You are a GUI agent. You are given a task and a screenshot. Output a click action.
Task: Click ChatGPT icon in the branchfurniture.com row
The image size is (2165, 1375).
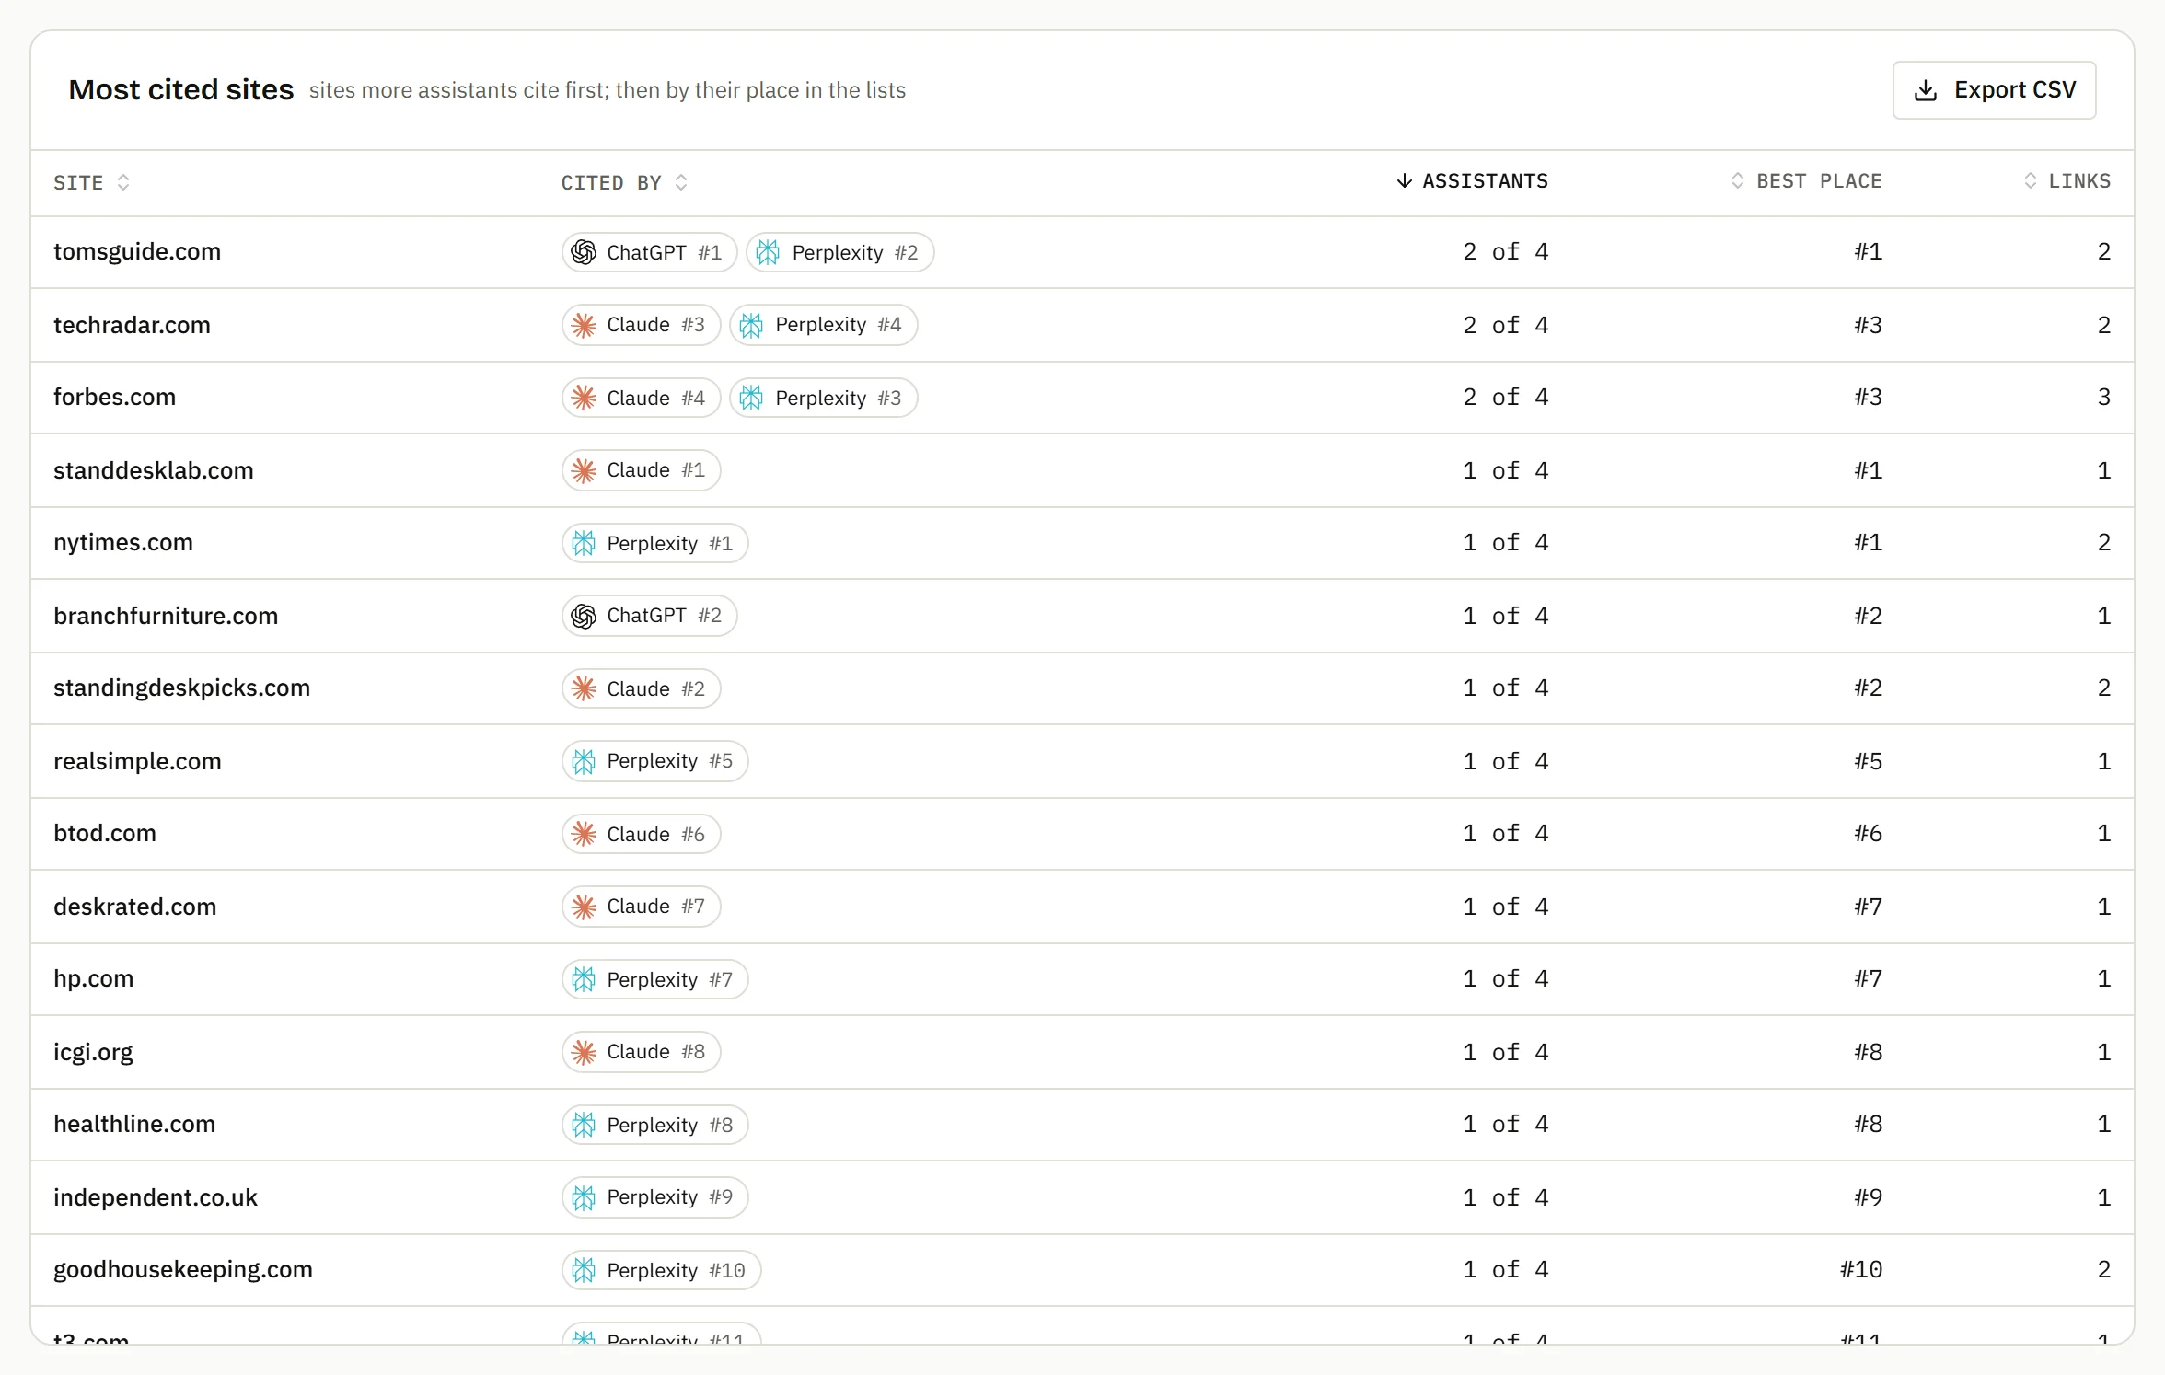pyautogui.click(x=584, y=616)
